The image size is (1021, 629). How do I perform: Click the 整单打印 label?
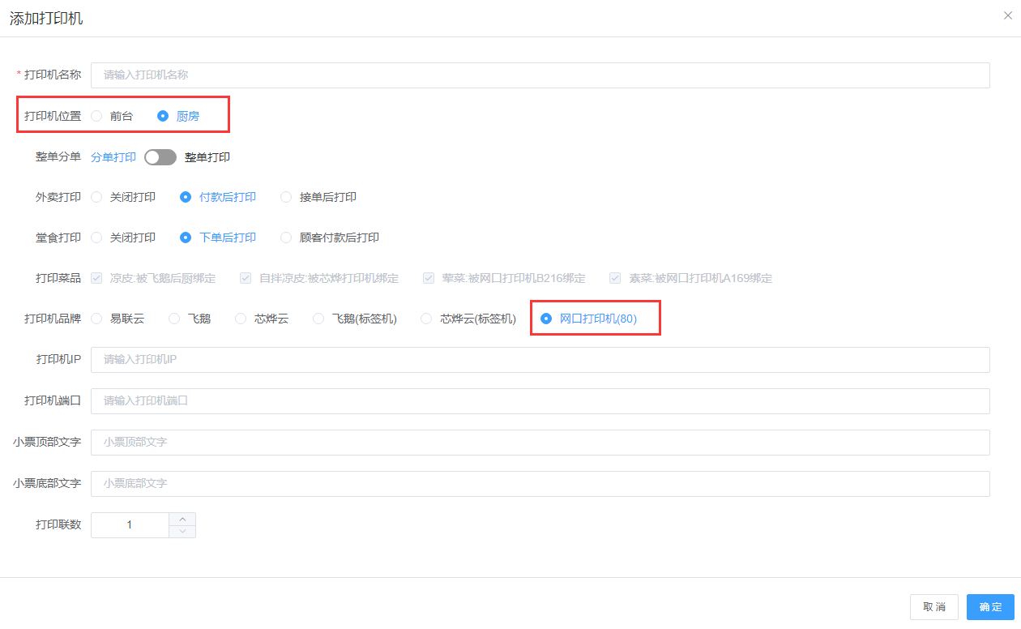pyautogui.click(x=207, y=157)
